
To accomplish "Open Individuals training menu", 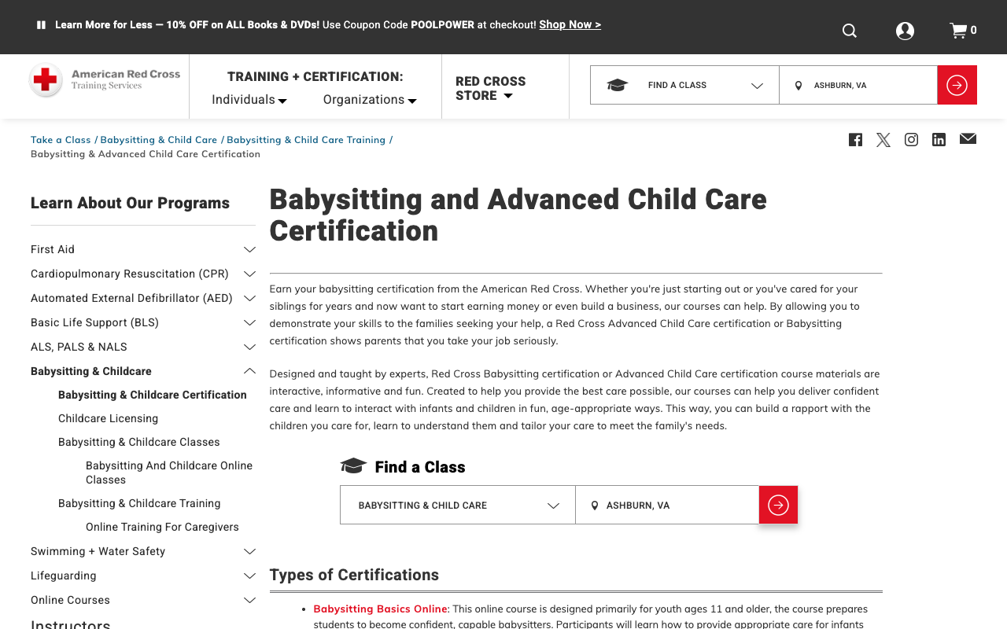I will pyautogui.click(x=249, y=100).
